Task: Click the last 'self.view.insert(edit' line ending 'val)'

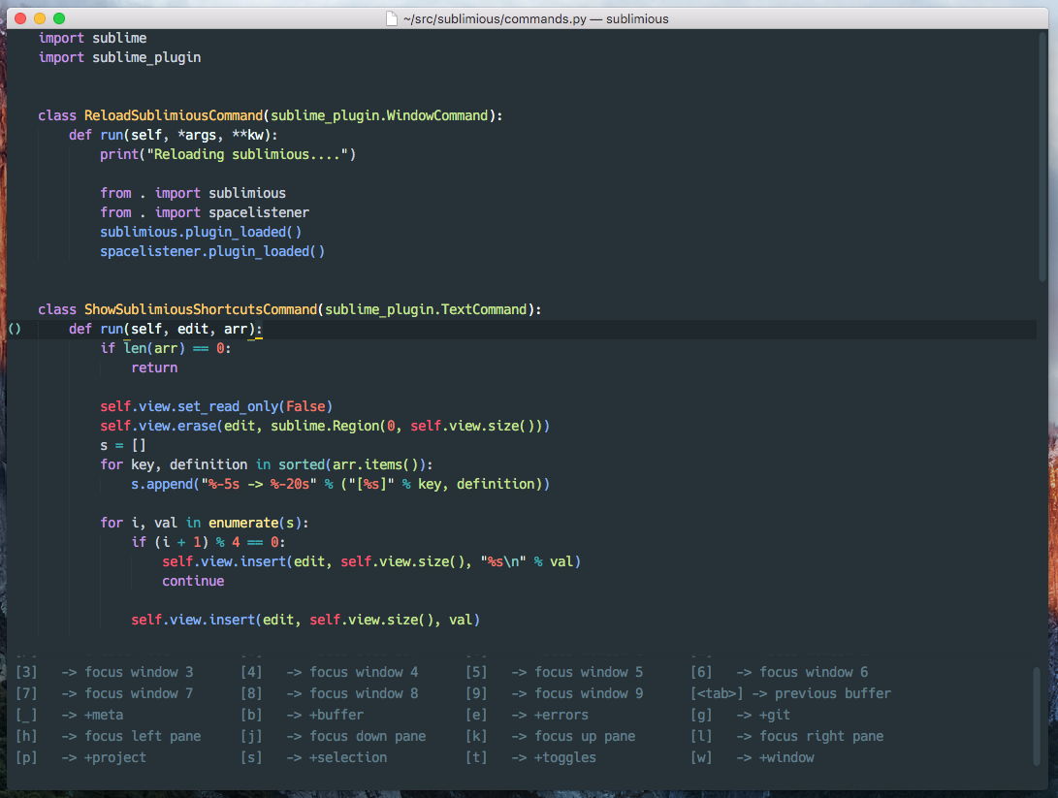Action: [x=305, y=620]
